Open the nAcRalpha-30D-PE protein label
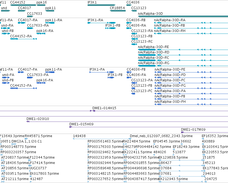The height and width of the screenshot is (183, 228). coord(170,69)
